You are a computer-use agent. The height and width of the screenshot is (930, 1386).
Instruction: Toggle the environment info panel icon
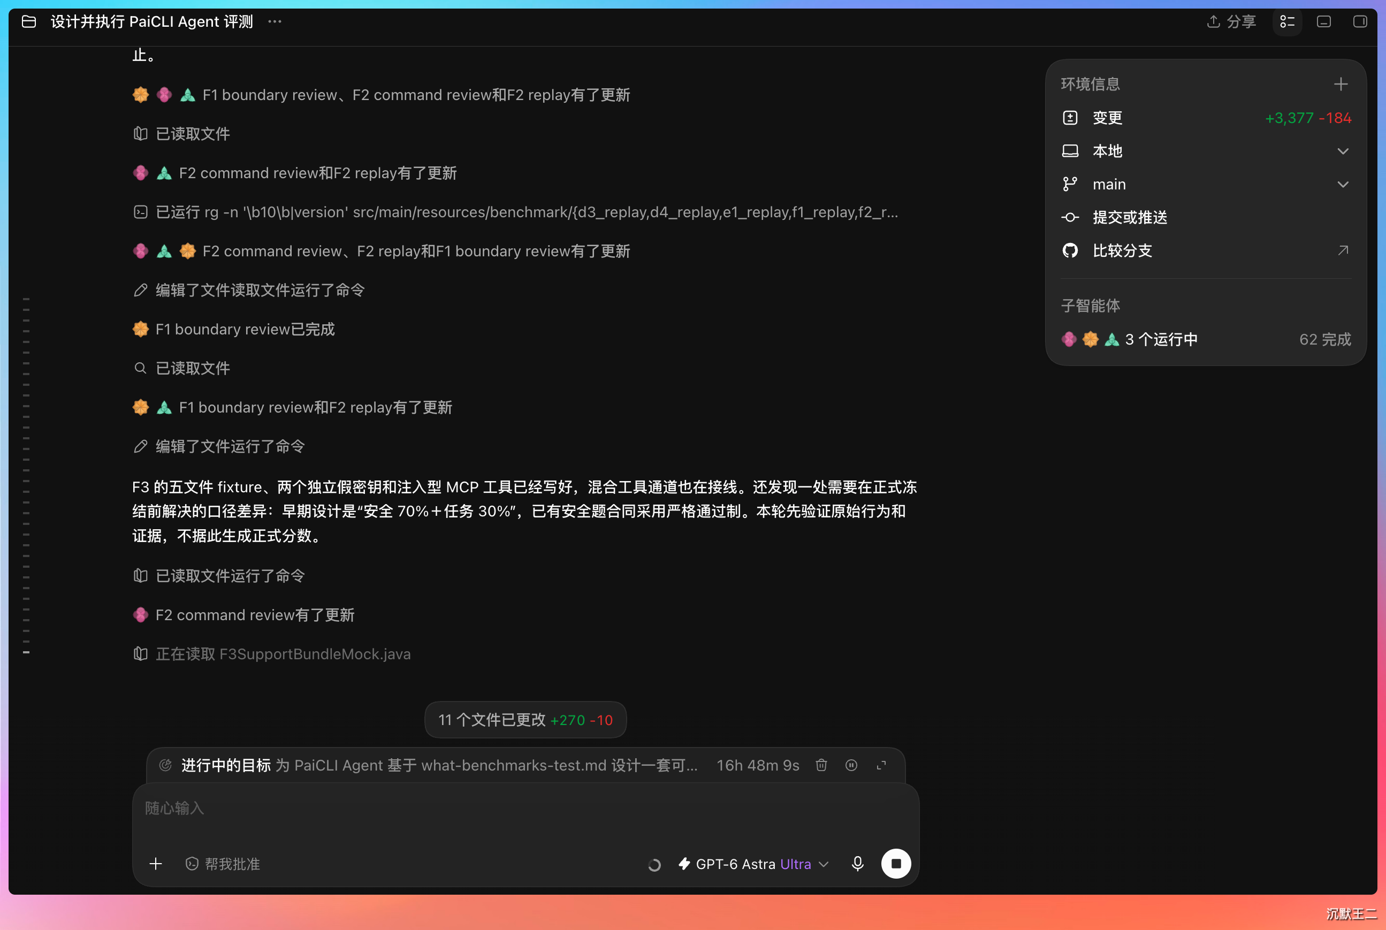click(x=1287, y=22)
